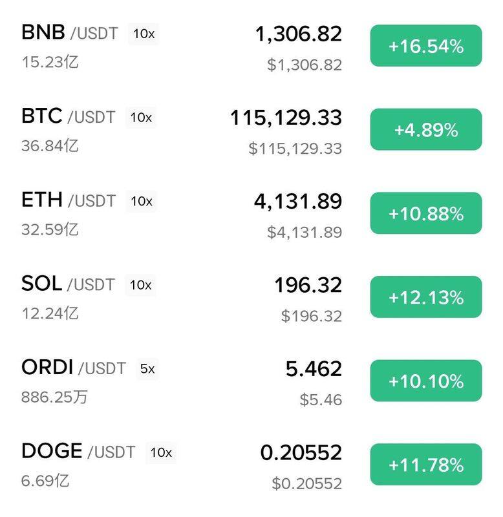Click the ETH price 4,131.89
Viewport: 503px width, 517px height.
pos(297,201)
